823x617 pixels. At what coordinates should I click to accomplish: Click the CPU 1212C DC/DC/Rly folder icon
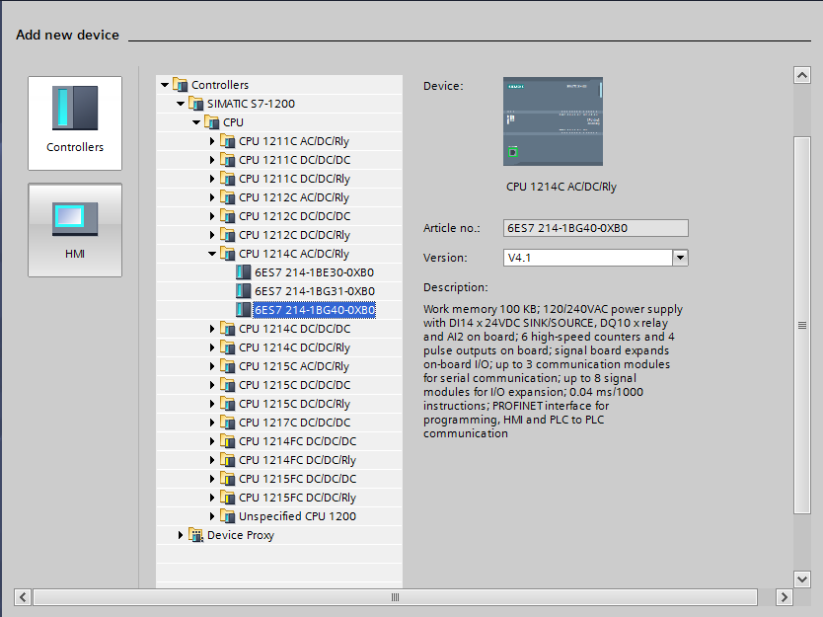coord(227,235)
